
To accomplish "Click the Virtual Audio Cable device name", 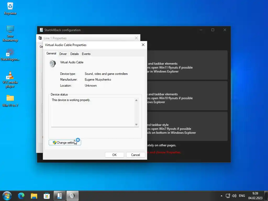I will (72, 62).
